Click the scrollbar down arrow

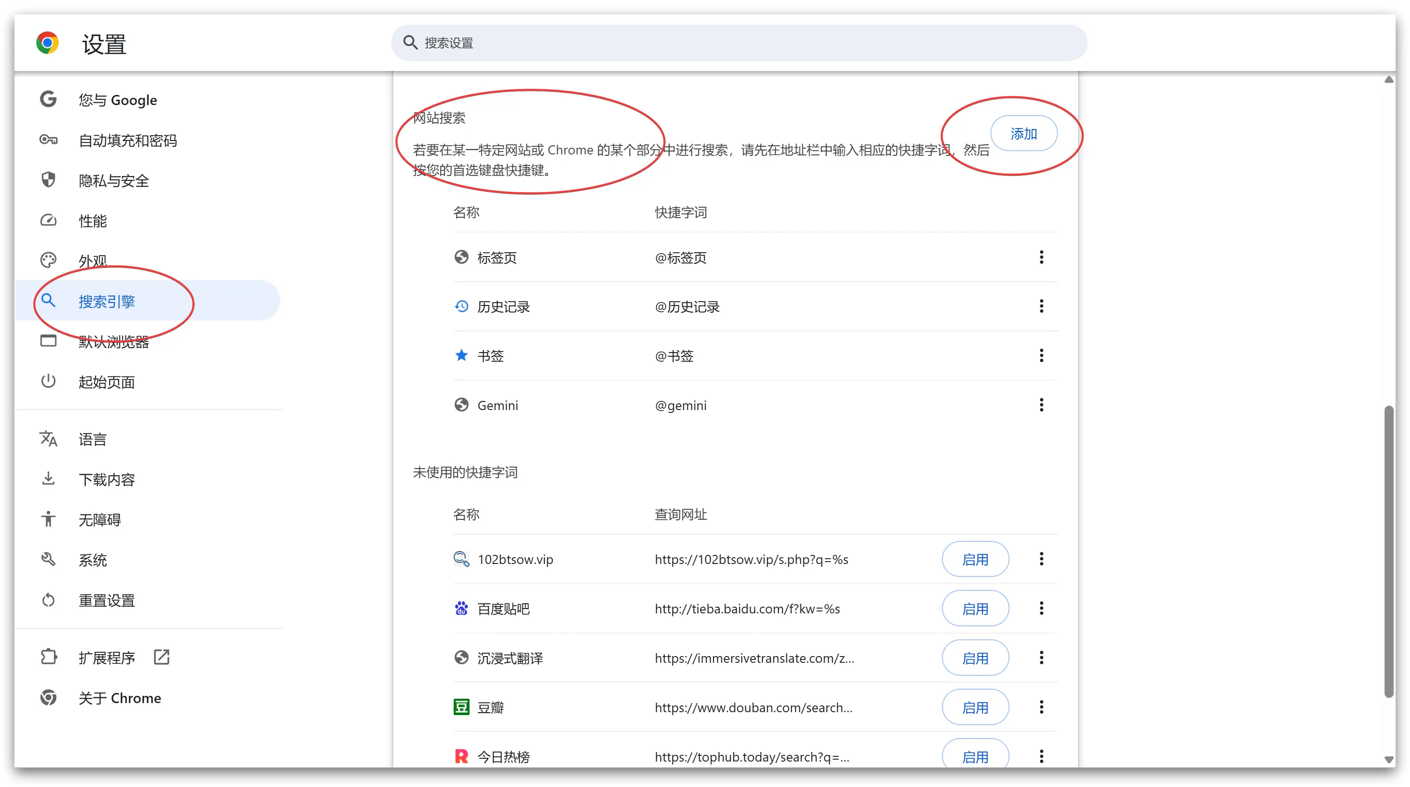1389,759
